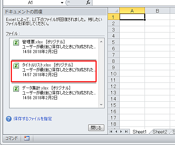Click the 閉じる button
This screenshot has width=175, height=145.
pos(96,128)
